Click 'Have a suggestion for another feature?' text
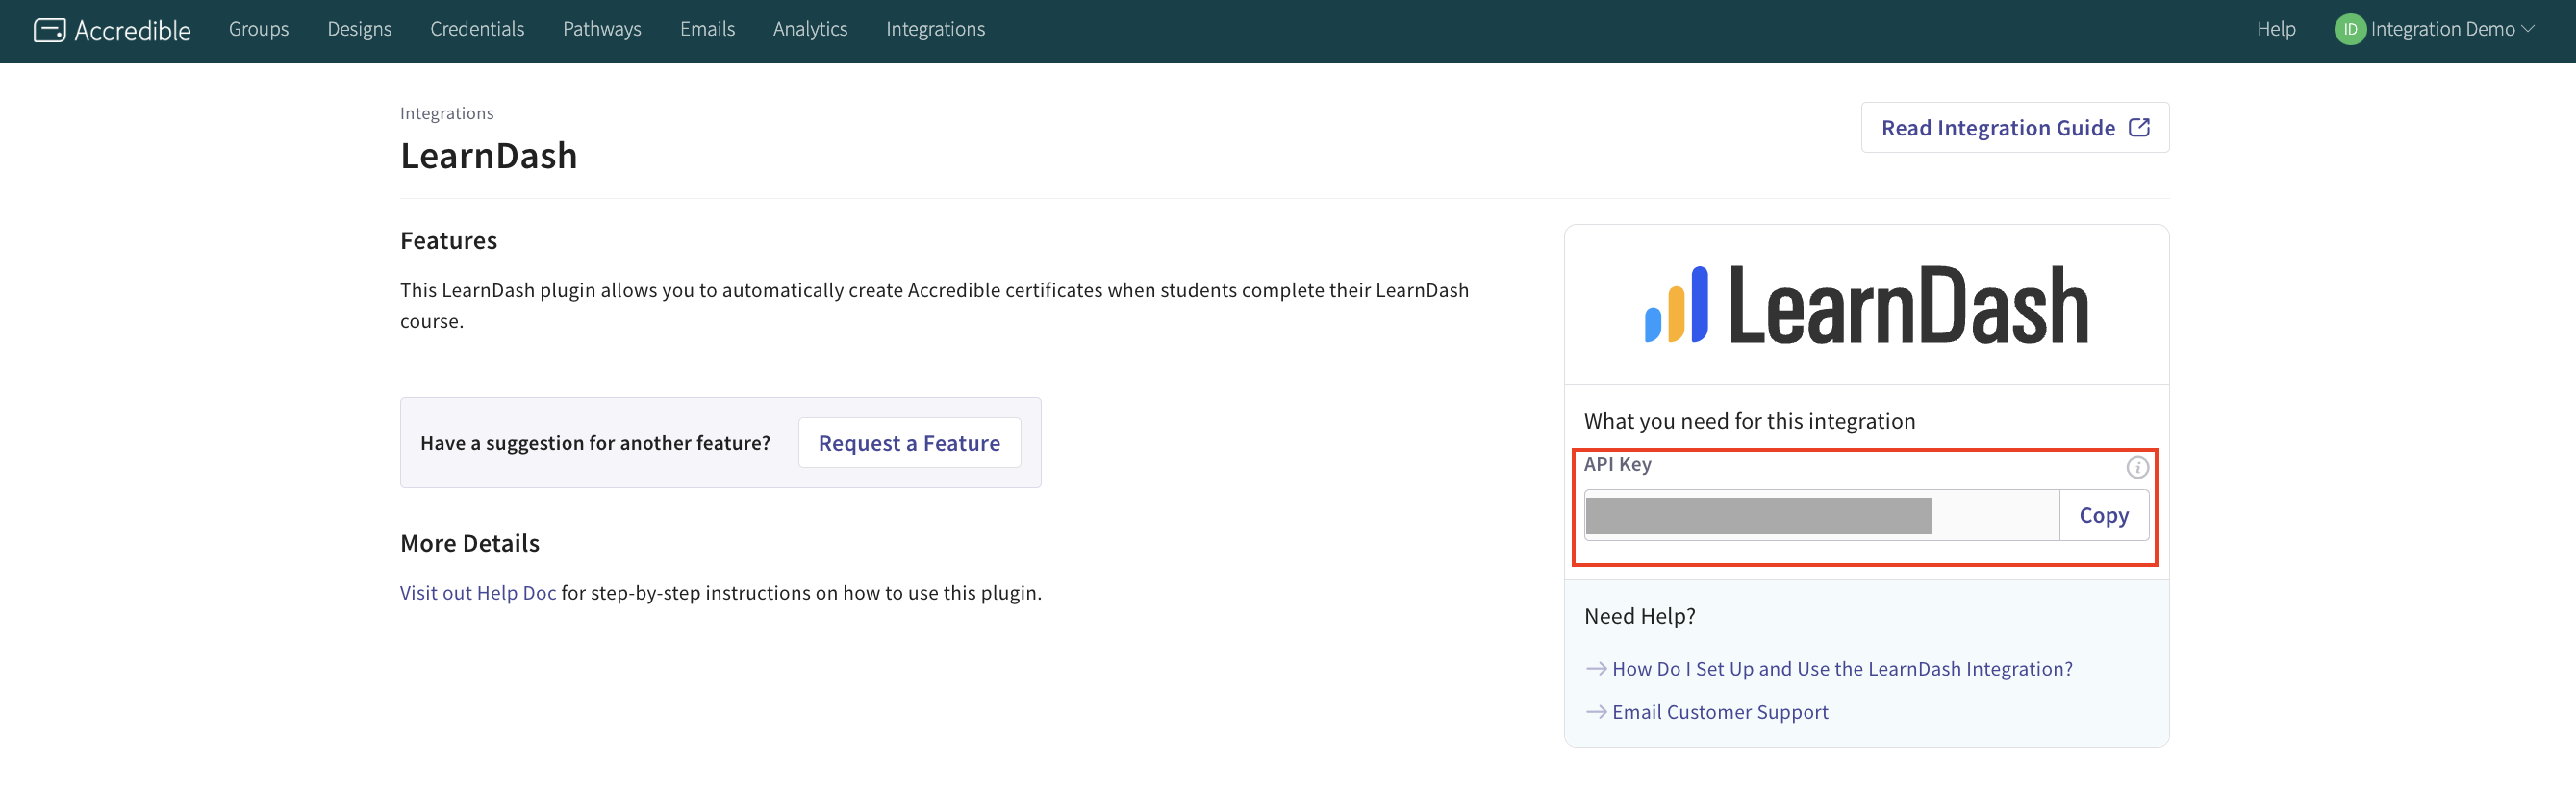The width and height of the screenshot is (2576, 811). tap(595, 442)
